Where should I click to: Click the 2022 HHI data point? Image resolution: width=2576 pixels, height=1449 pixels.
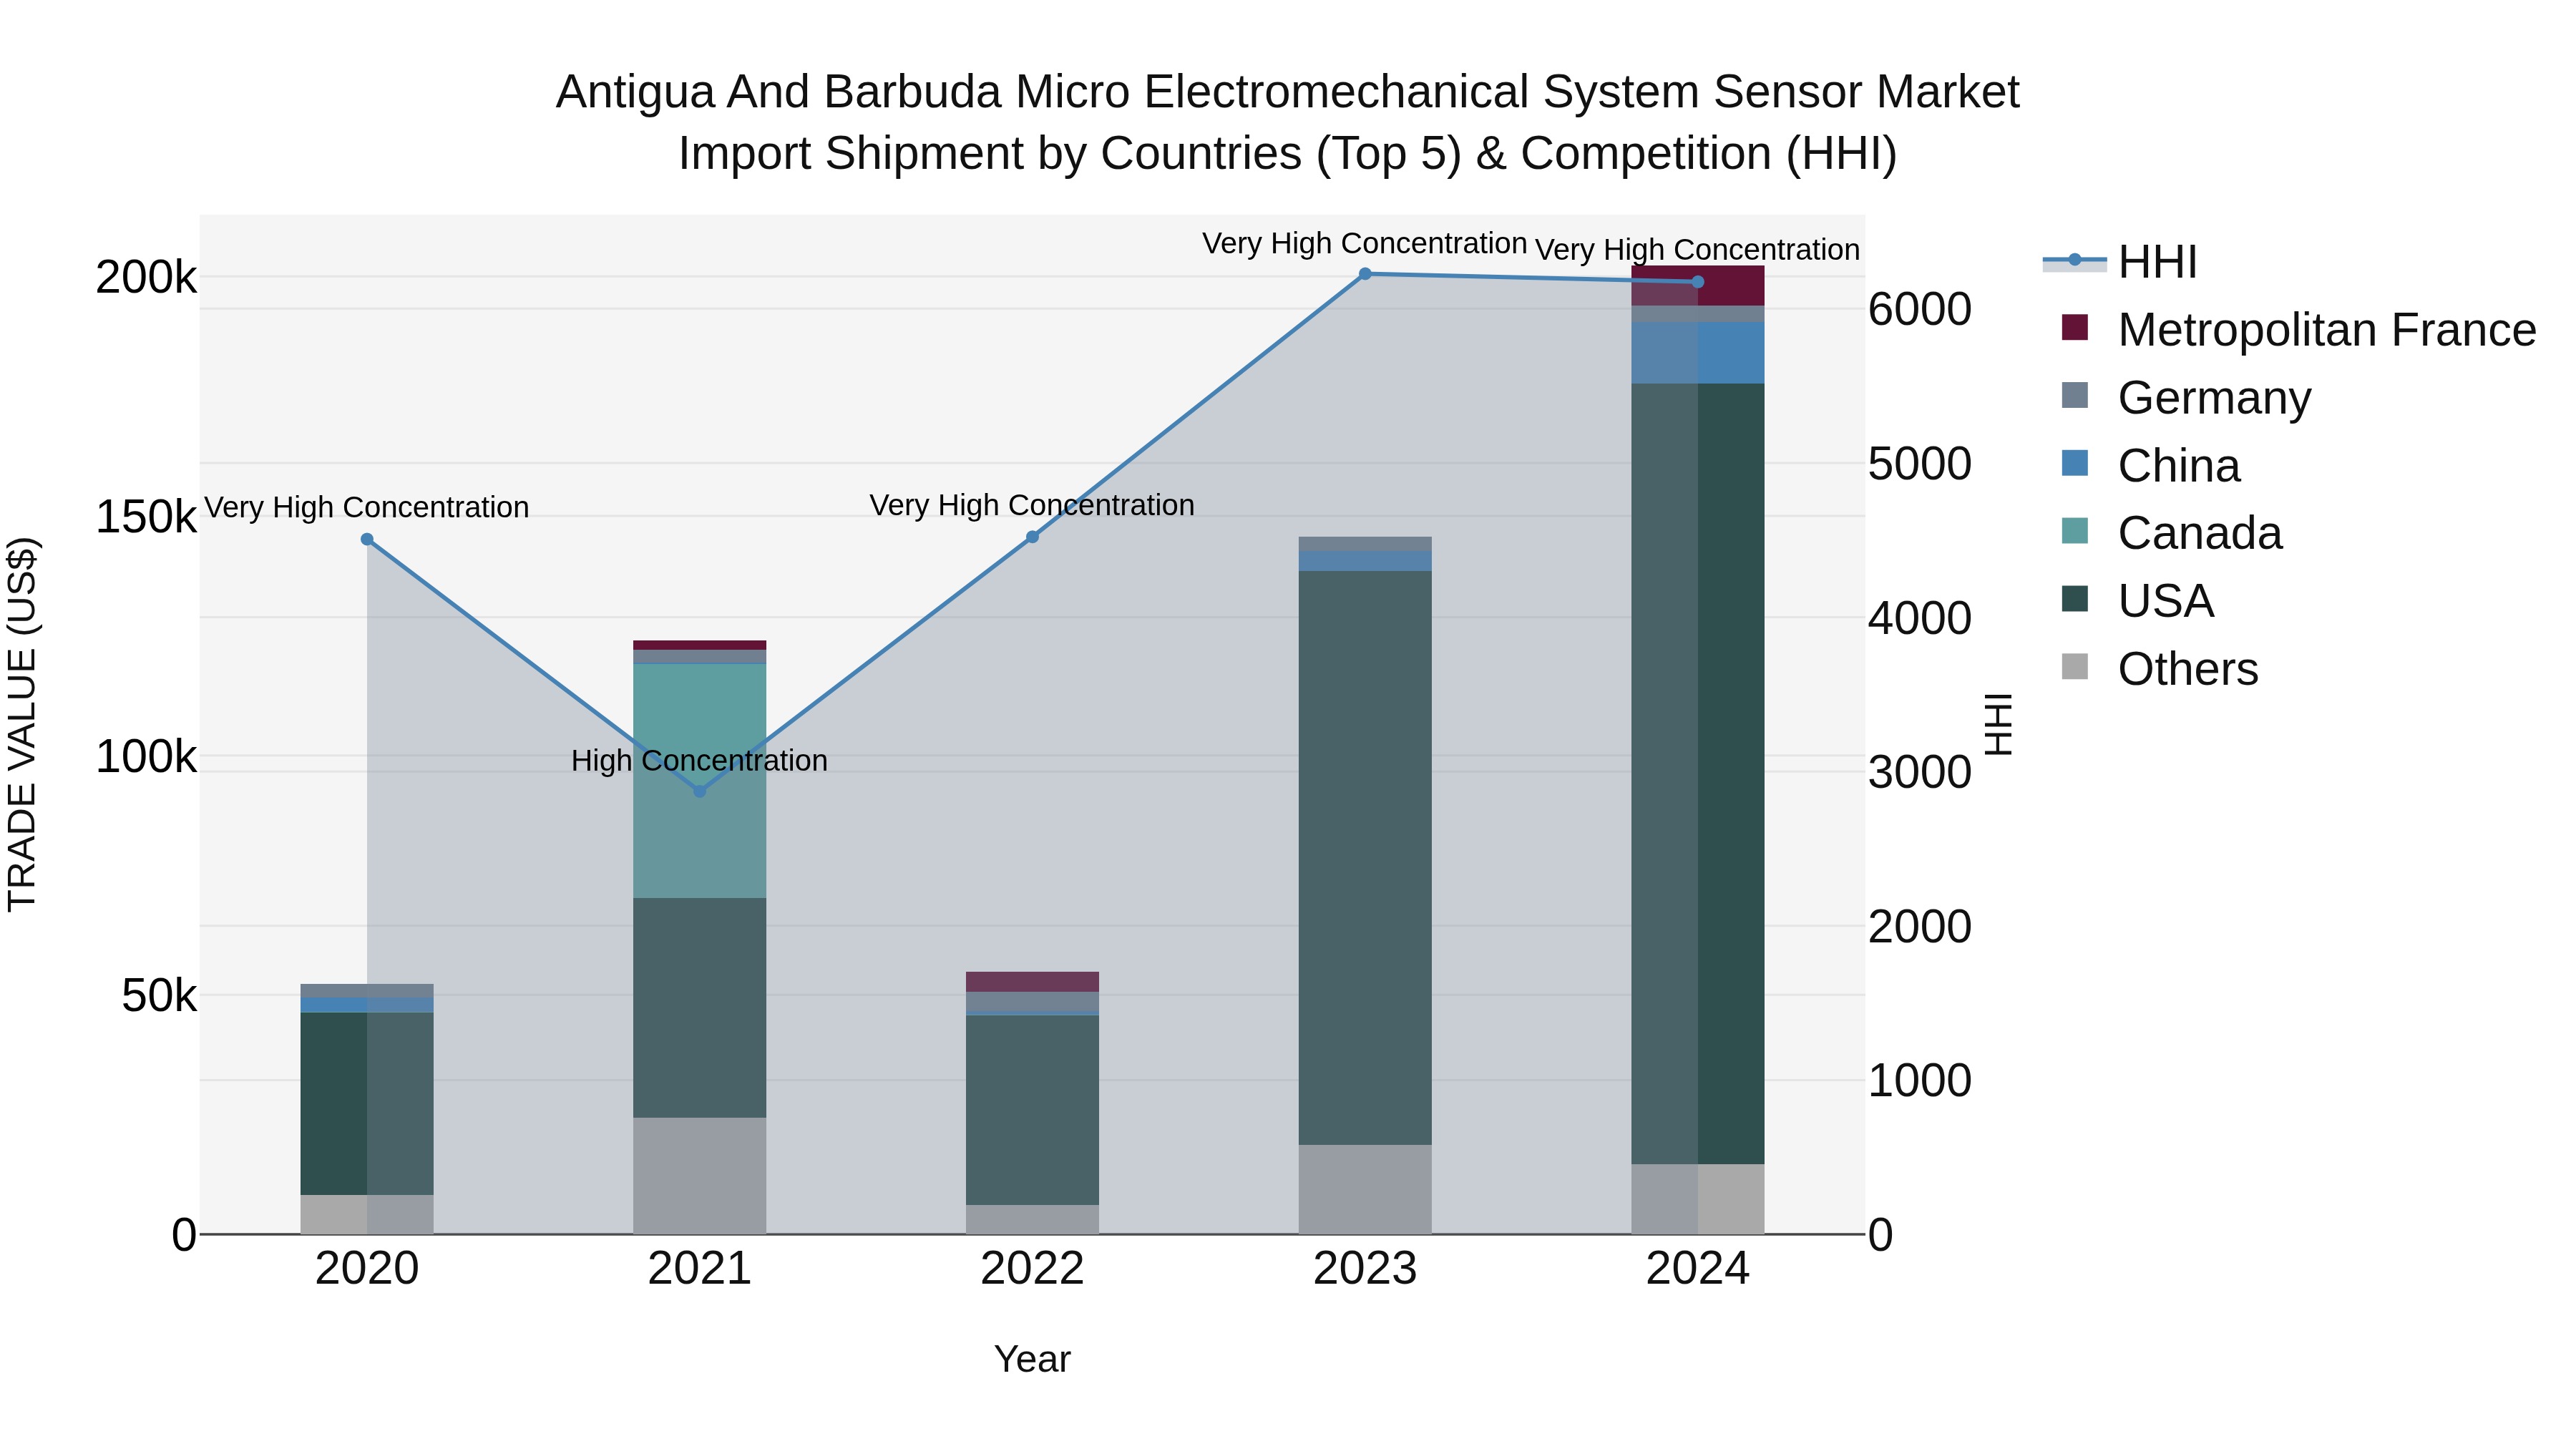1033,537
